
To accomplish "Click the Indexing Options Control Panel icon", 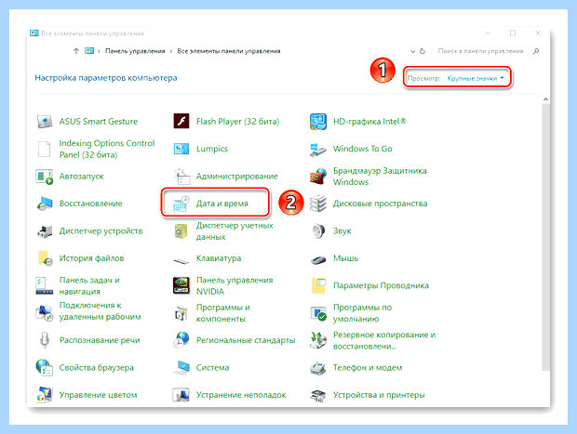I will [x=44, y=149].
